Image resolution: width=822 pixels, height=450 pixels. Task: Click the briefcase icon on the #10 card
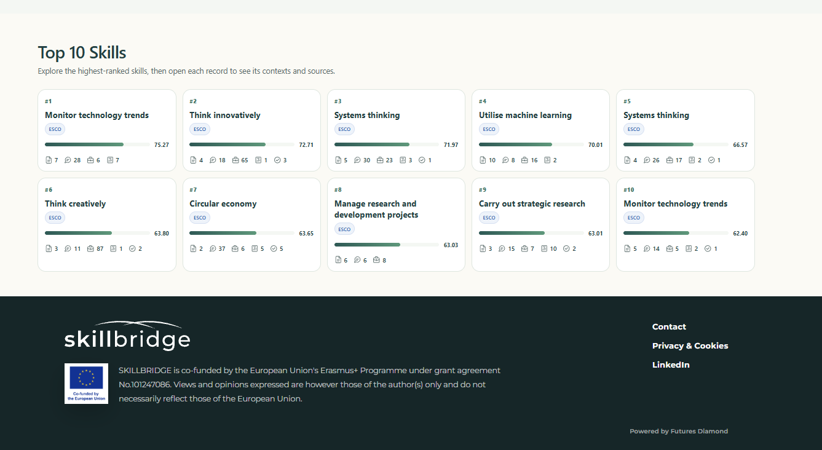click(670, 248)
